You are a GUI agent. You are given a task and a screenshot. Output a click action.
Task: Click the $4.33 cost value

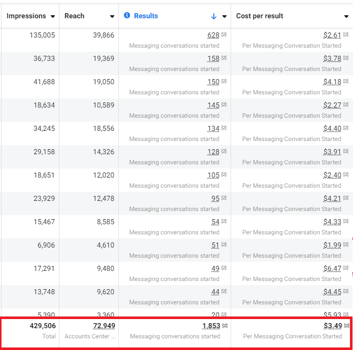tap(332, 222)
